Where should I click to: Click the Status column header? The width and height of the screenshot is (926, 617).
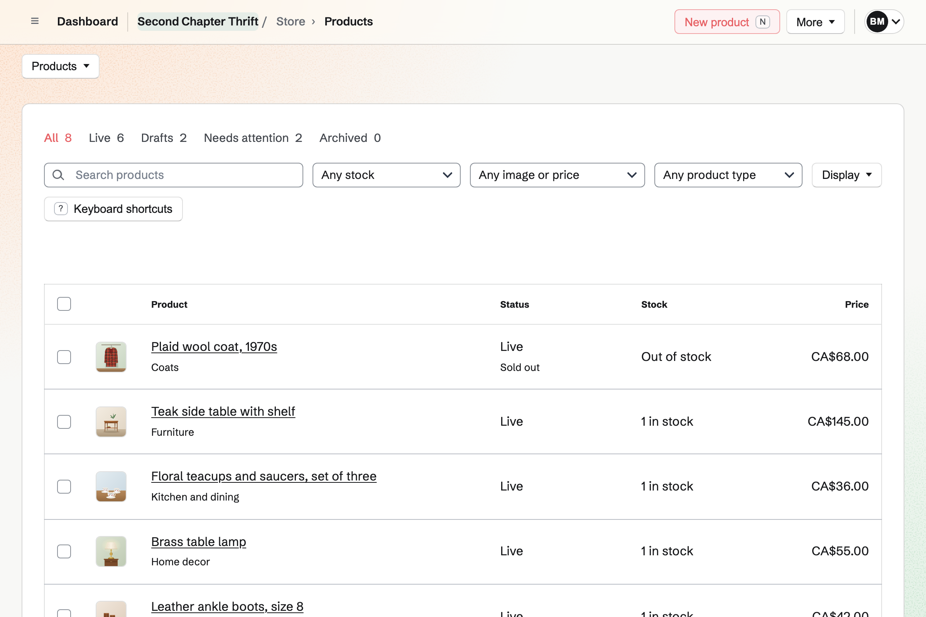(x=515, y=304)
